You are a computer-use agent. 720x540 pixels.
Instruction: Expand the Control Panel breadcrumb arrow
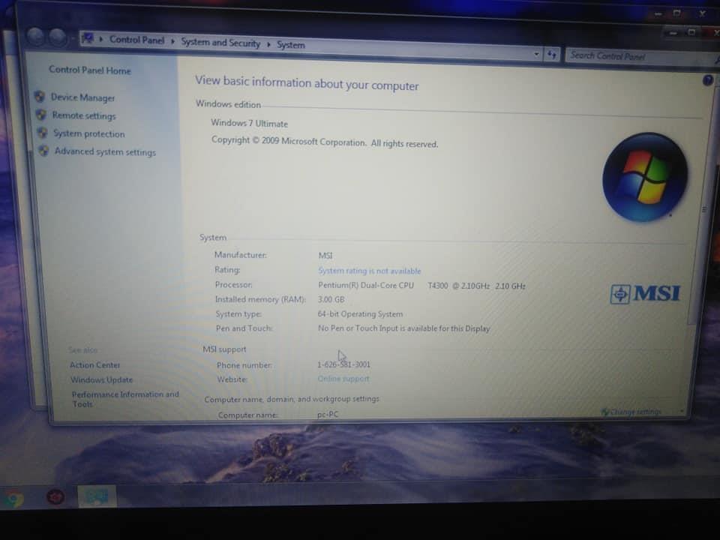click(172, 41)
